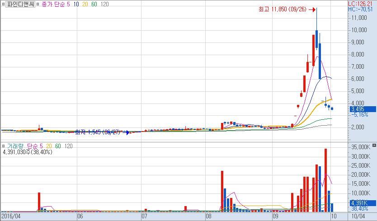
Task: Click the tallest red volume bar
Action: [x=325, y=180]
